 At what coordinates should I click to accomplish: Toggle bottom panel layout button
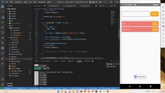(93, 2)
